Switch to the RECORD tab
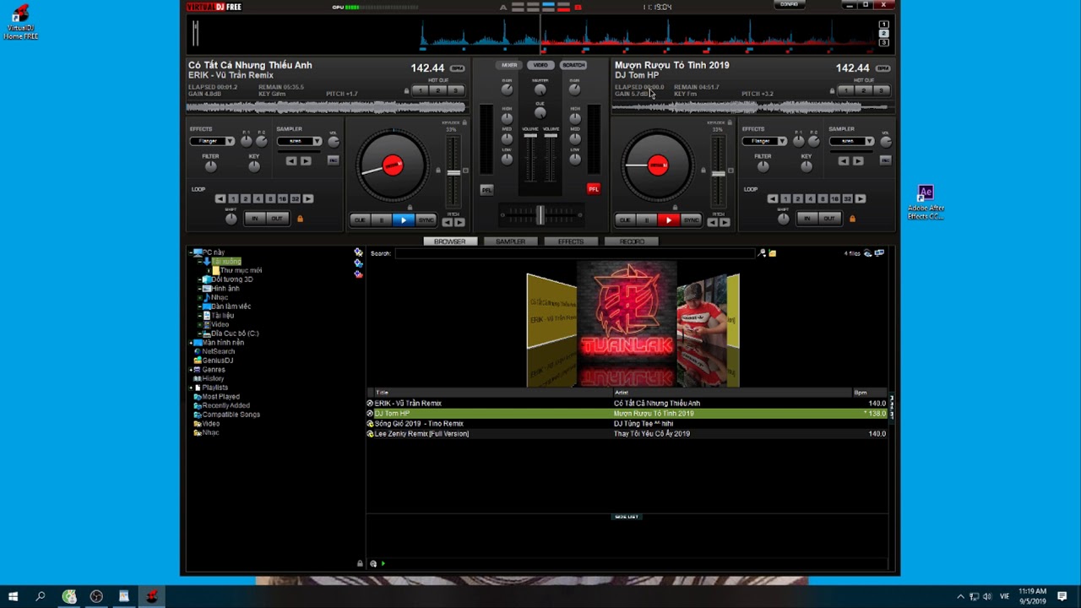Image resolution: width=1081 pixels, height=608 pixels. [x=632, y=242]
